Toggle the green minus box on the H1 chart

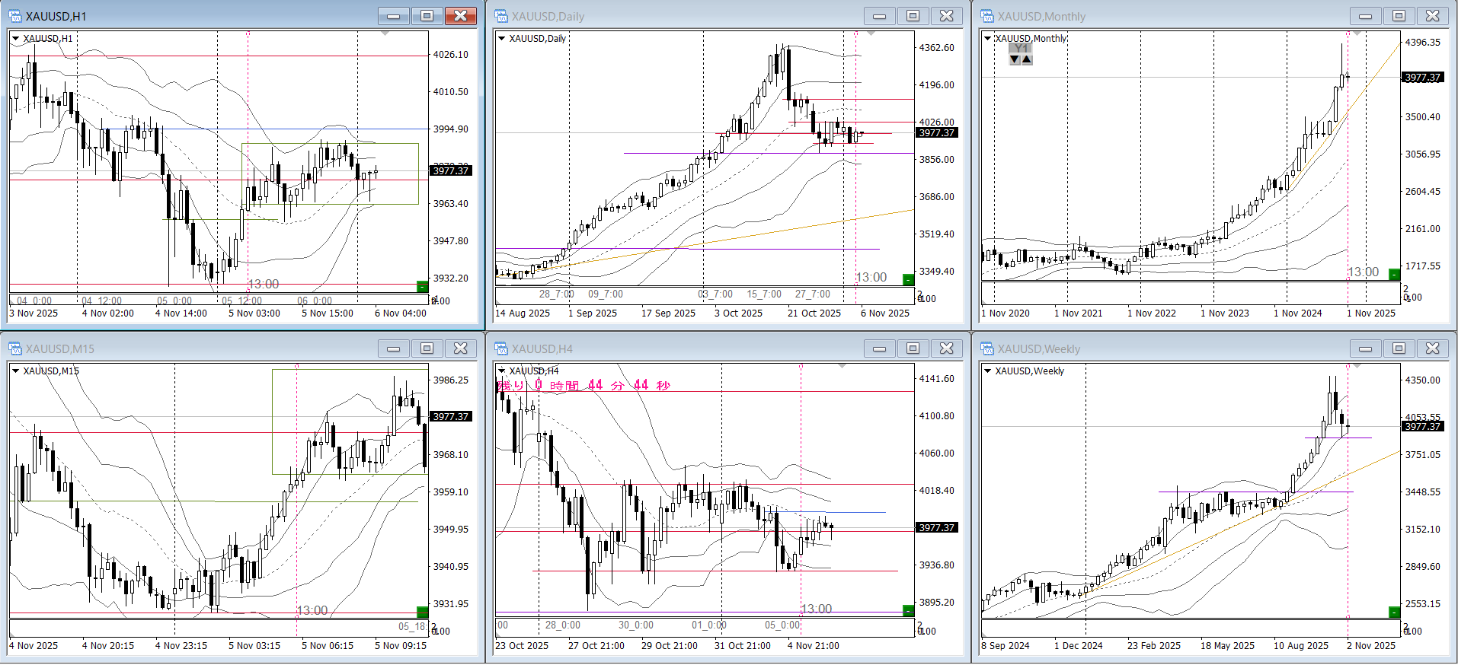pos(422,286)
